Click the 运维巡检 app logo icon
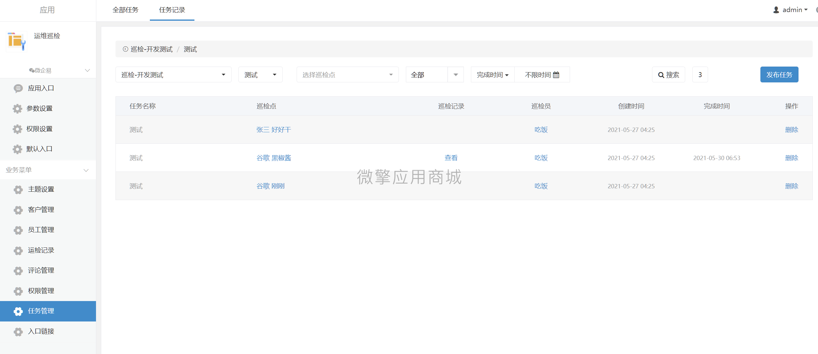818x354 pixels. tap(16, 41)
